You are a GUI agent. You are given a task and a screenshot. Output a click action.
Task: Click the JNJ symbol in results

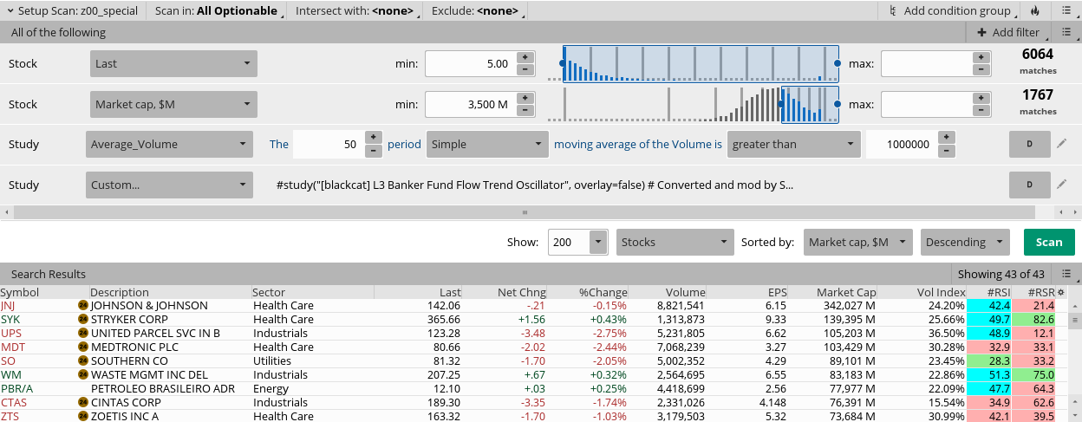[8, 306]
